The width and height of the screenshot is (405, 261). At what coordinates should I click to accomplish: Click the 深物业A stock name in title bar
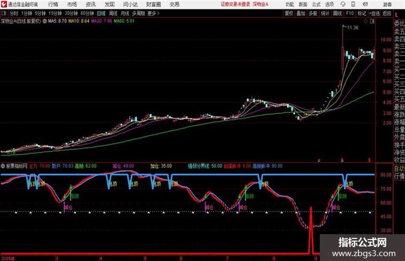pos(261,4)
